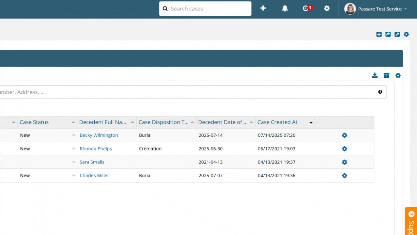This screenshot has width=417, height=235.
Task: Click the timestamp '04/13/2021 19:37'
Action: pos(276,162)
